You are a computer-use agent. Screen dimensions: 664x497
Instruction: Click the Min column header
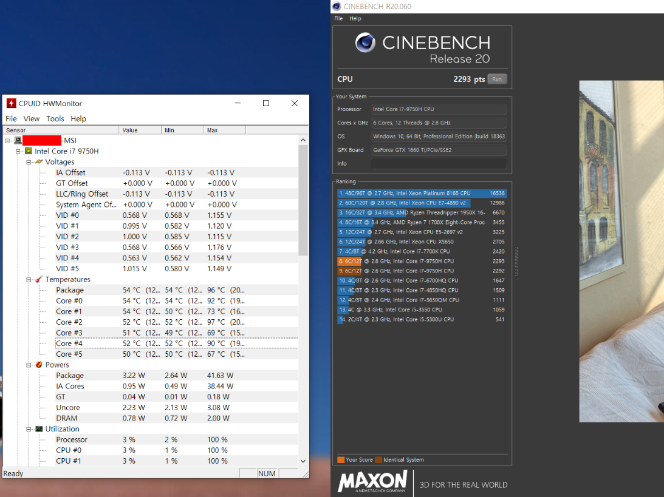(182, 130)
